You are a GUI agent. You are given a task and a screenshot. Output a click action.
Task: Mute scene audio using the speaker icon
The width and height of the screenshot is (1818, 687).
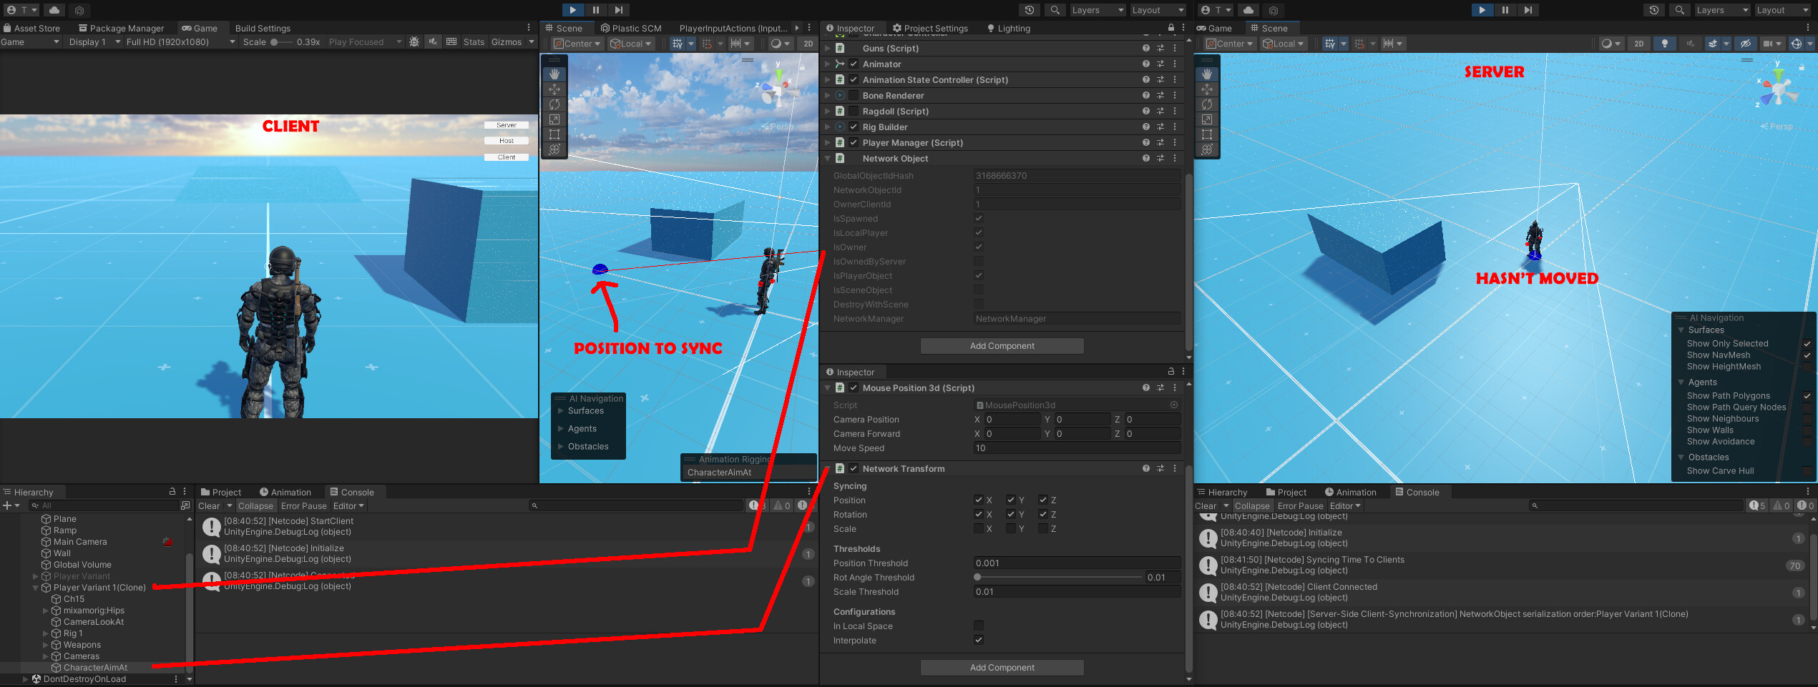pos(1690,44)
